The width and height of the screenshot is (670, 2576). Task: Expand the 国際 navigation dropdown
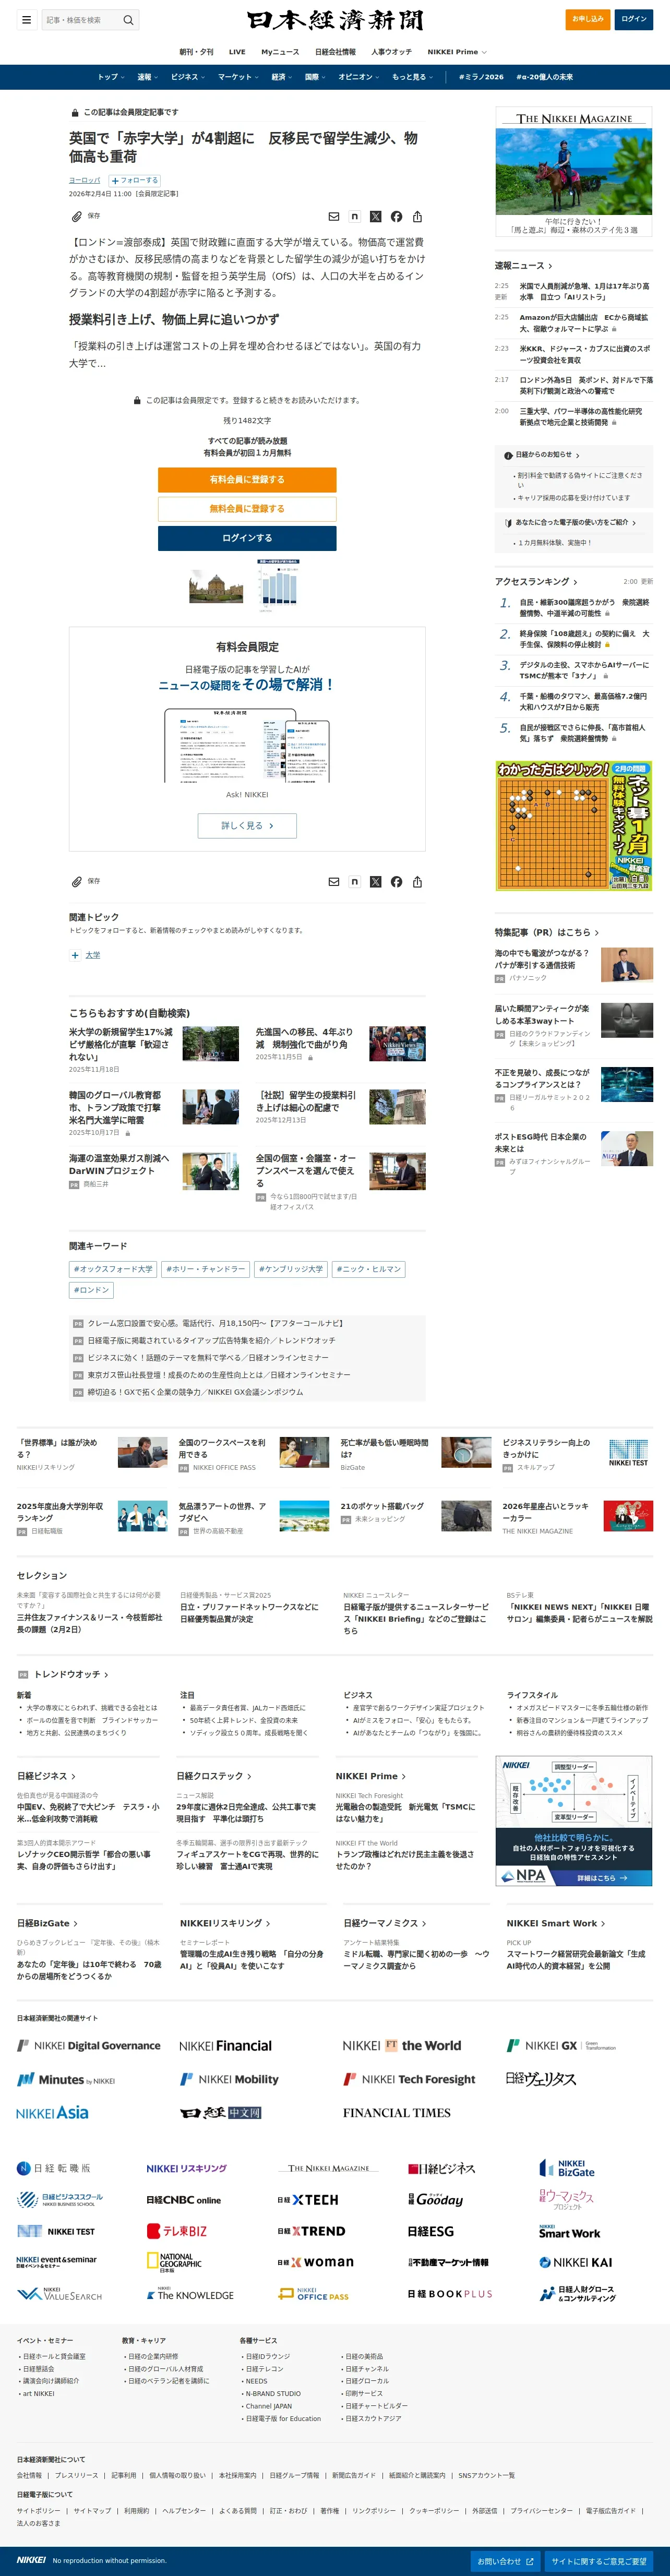click(315, 77)
